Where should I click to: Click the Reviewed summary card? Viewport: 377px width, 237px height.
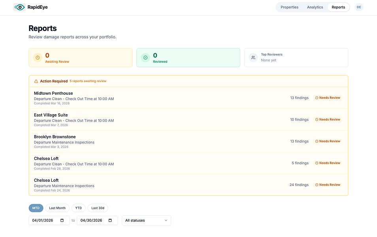[x=188, y=58]
